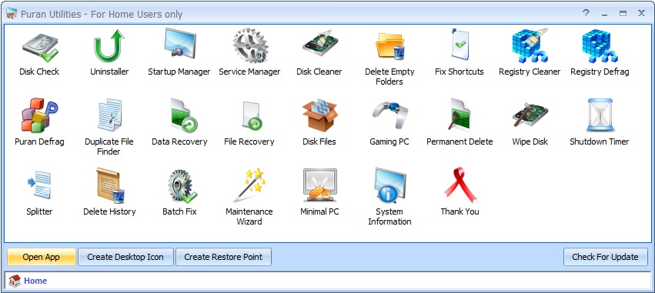Click the Puran Utilities title bar app icon
Image resolution: width=655 pixels, height=293 pixels.
tap(12, 14)
